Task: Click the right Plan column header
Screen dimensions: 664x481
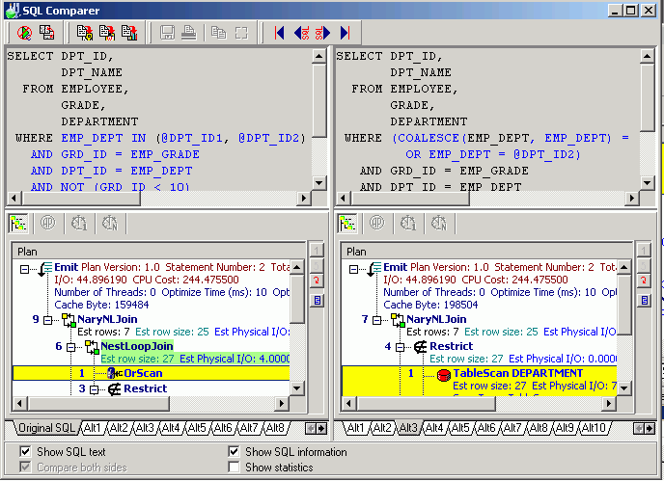Action: [487, 252]
